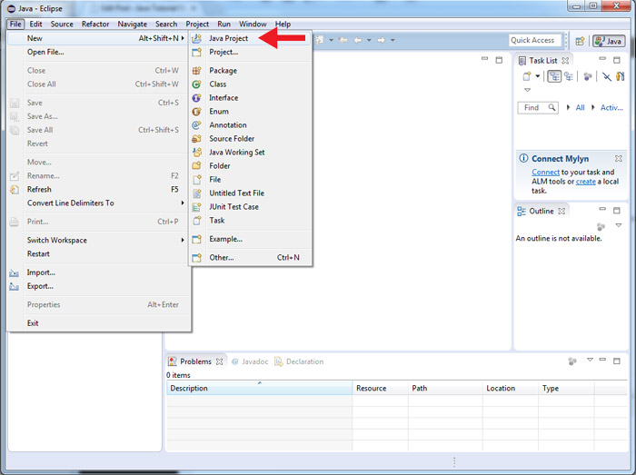Click Synchronize icon in Task List
636x475 pixels.
pyautogui.click(x=621, y=76)
